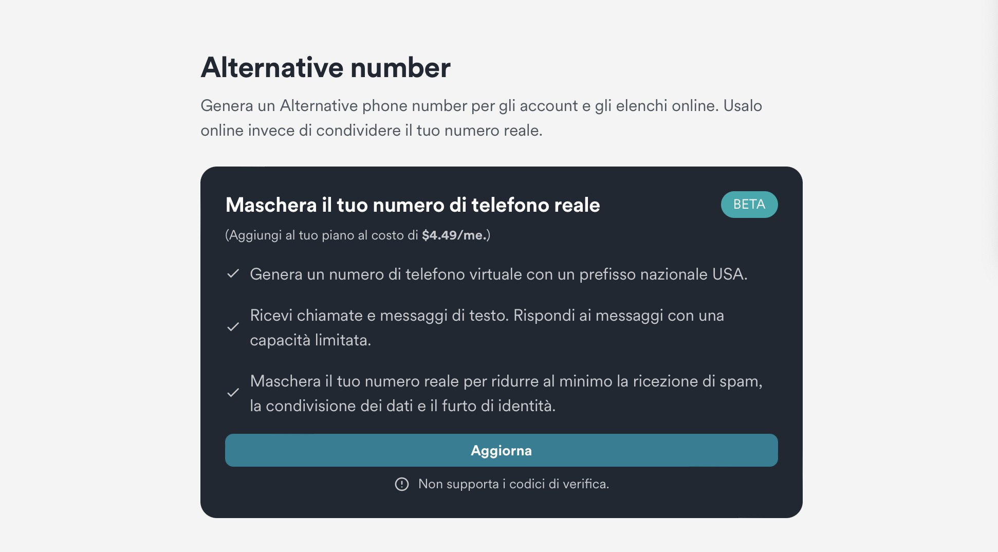Click the Aggiungi al tuo piano text
Image resolution: width=998 pixels, height=552 pixels.
[x=322, y=235]
